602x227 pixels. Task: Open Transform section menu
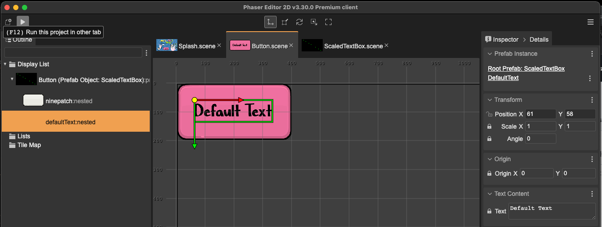click(592, 100)
